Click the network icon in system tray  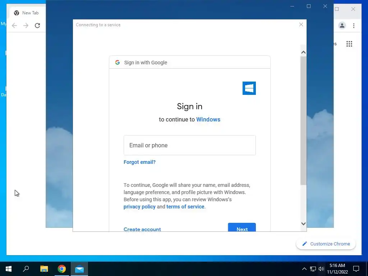point(313,269)
